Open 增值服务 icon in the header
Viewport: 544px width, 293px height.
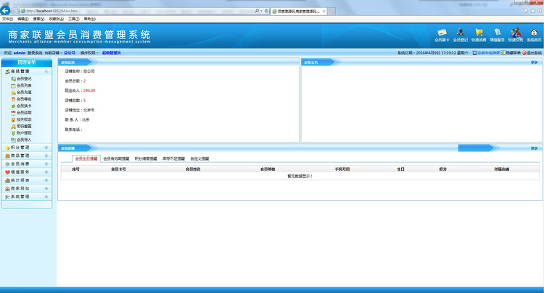click(x=497, y=33)
